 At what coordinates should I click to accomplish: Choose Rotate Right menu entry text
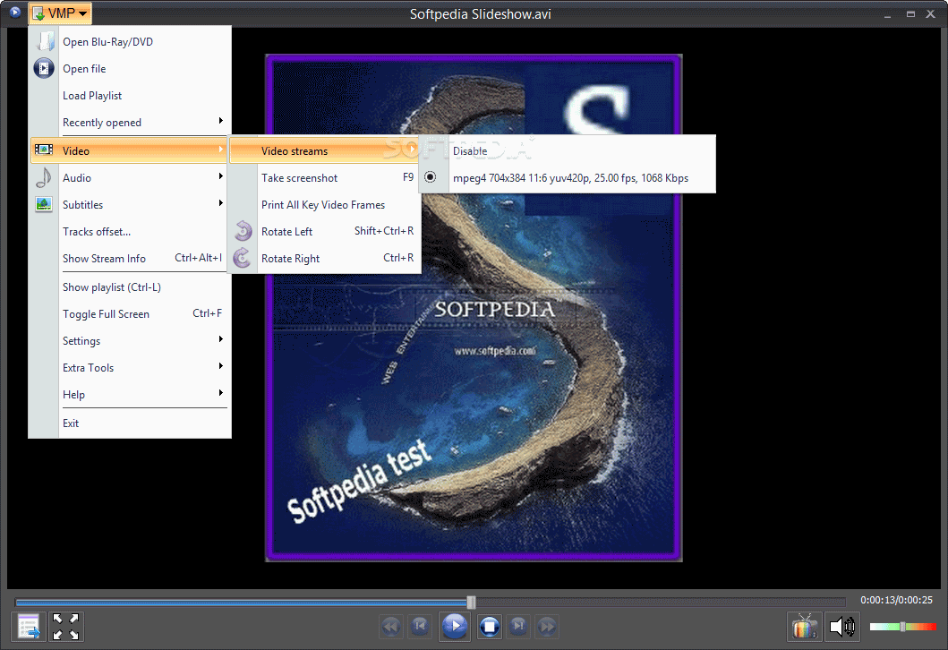tap(290, 258)
